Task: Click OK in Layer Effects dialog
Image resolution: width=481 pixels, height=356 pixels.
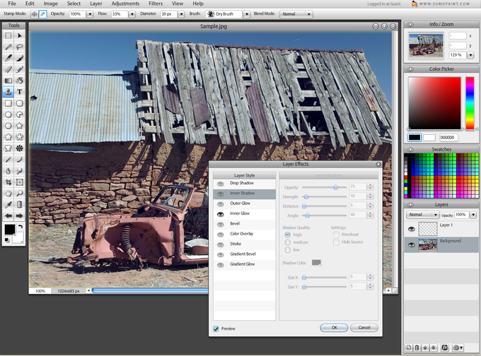Action: tap(334, 328)
